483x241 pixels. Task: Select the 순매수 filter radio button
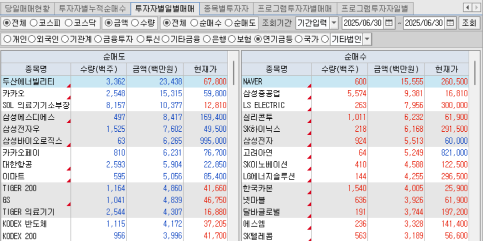click(x=194, y=23)
